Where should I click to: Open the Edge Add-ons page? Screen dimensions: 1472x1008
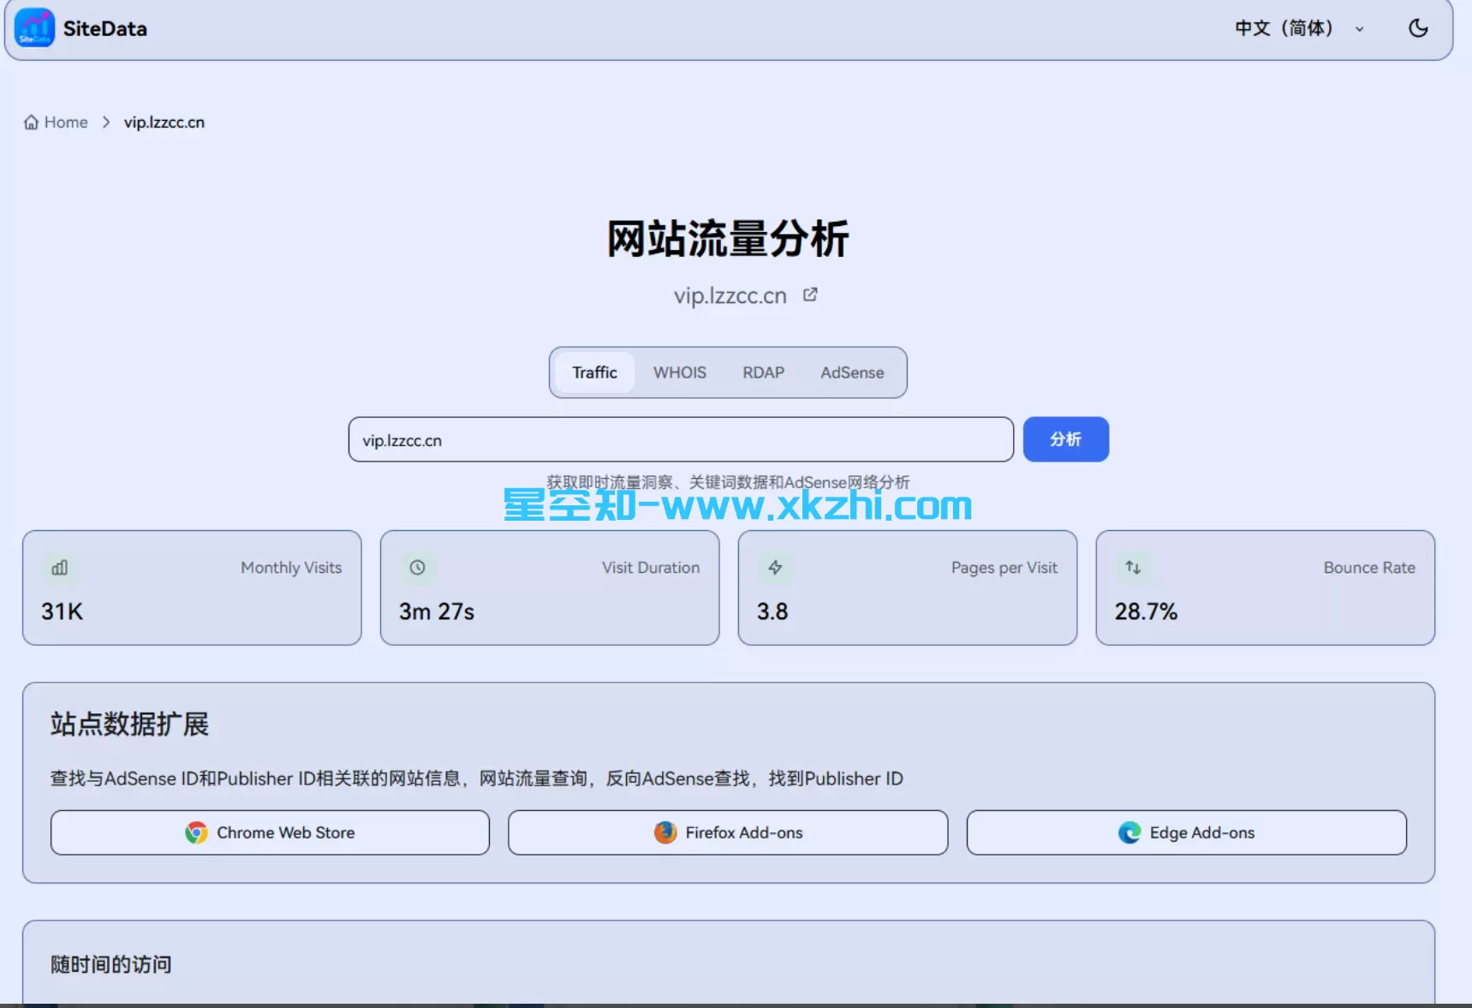[1186, 832]
